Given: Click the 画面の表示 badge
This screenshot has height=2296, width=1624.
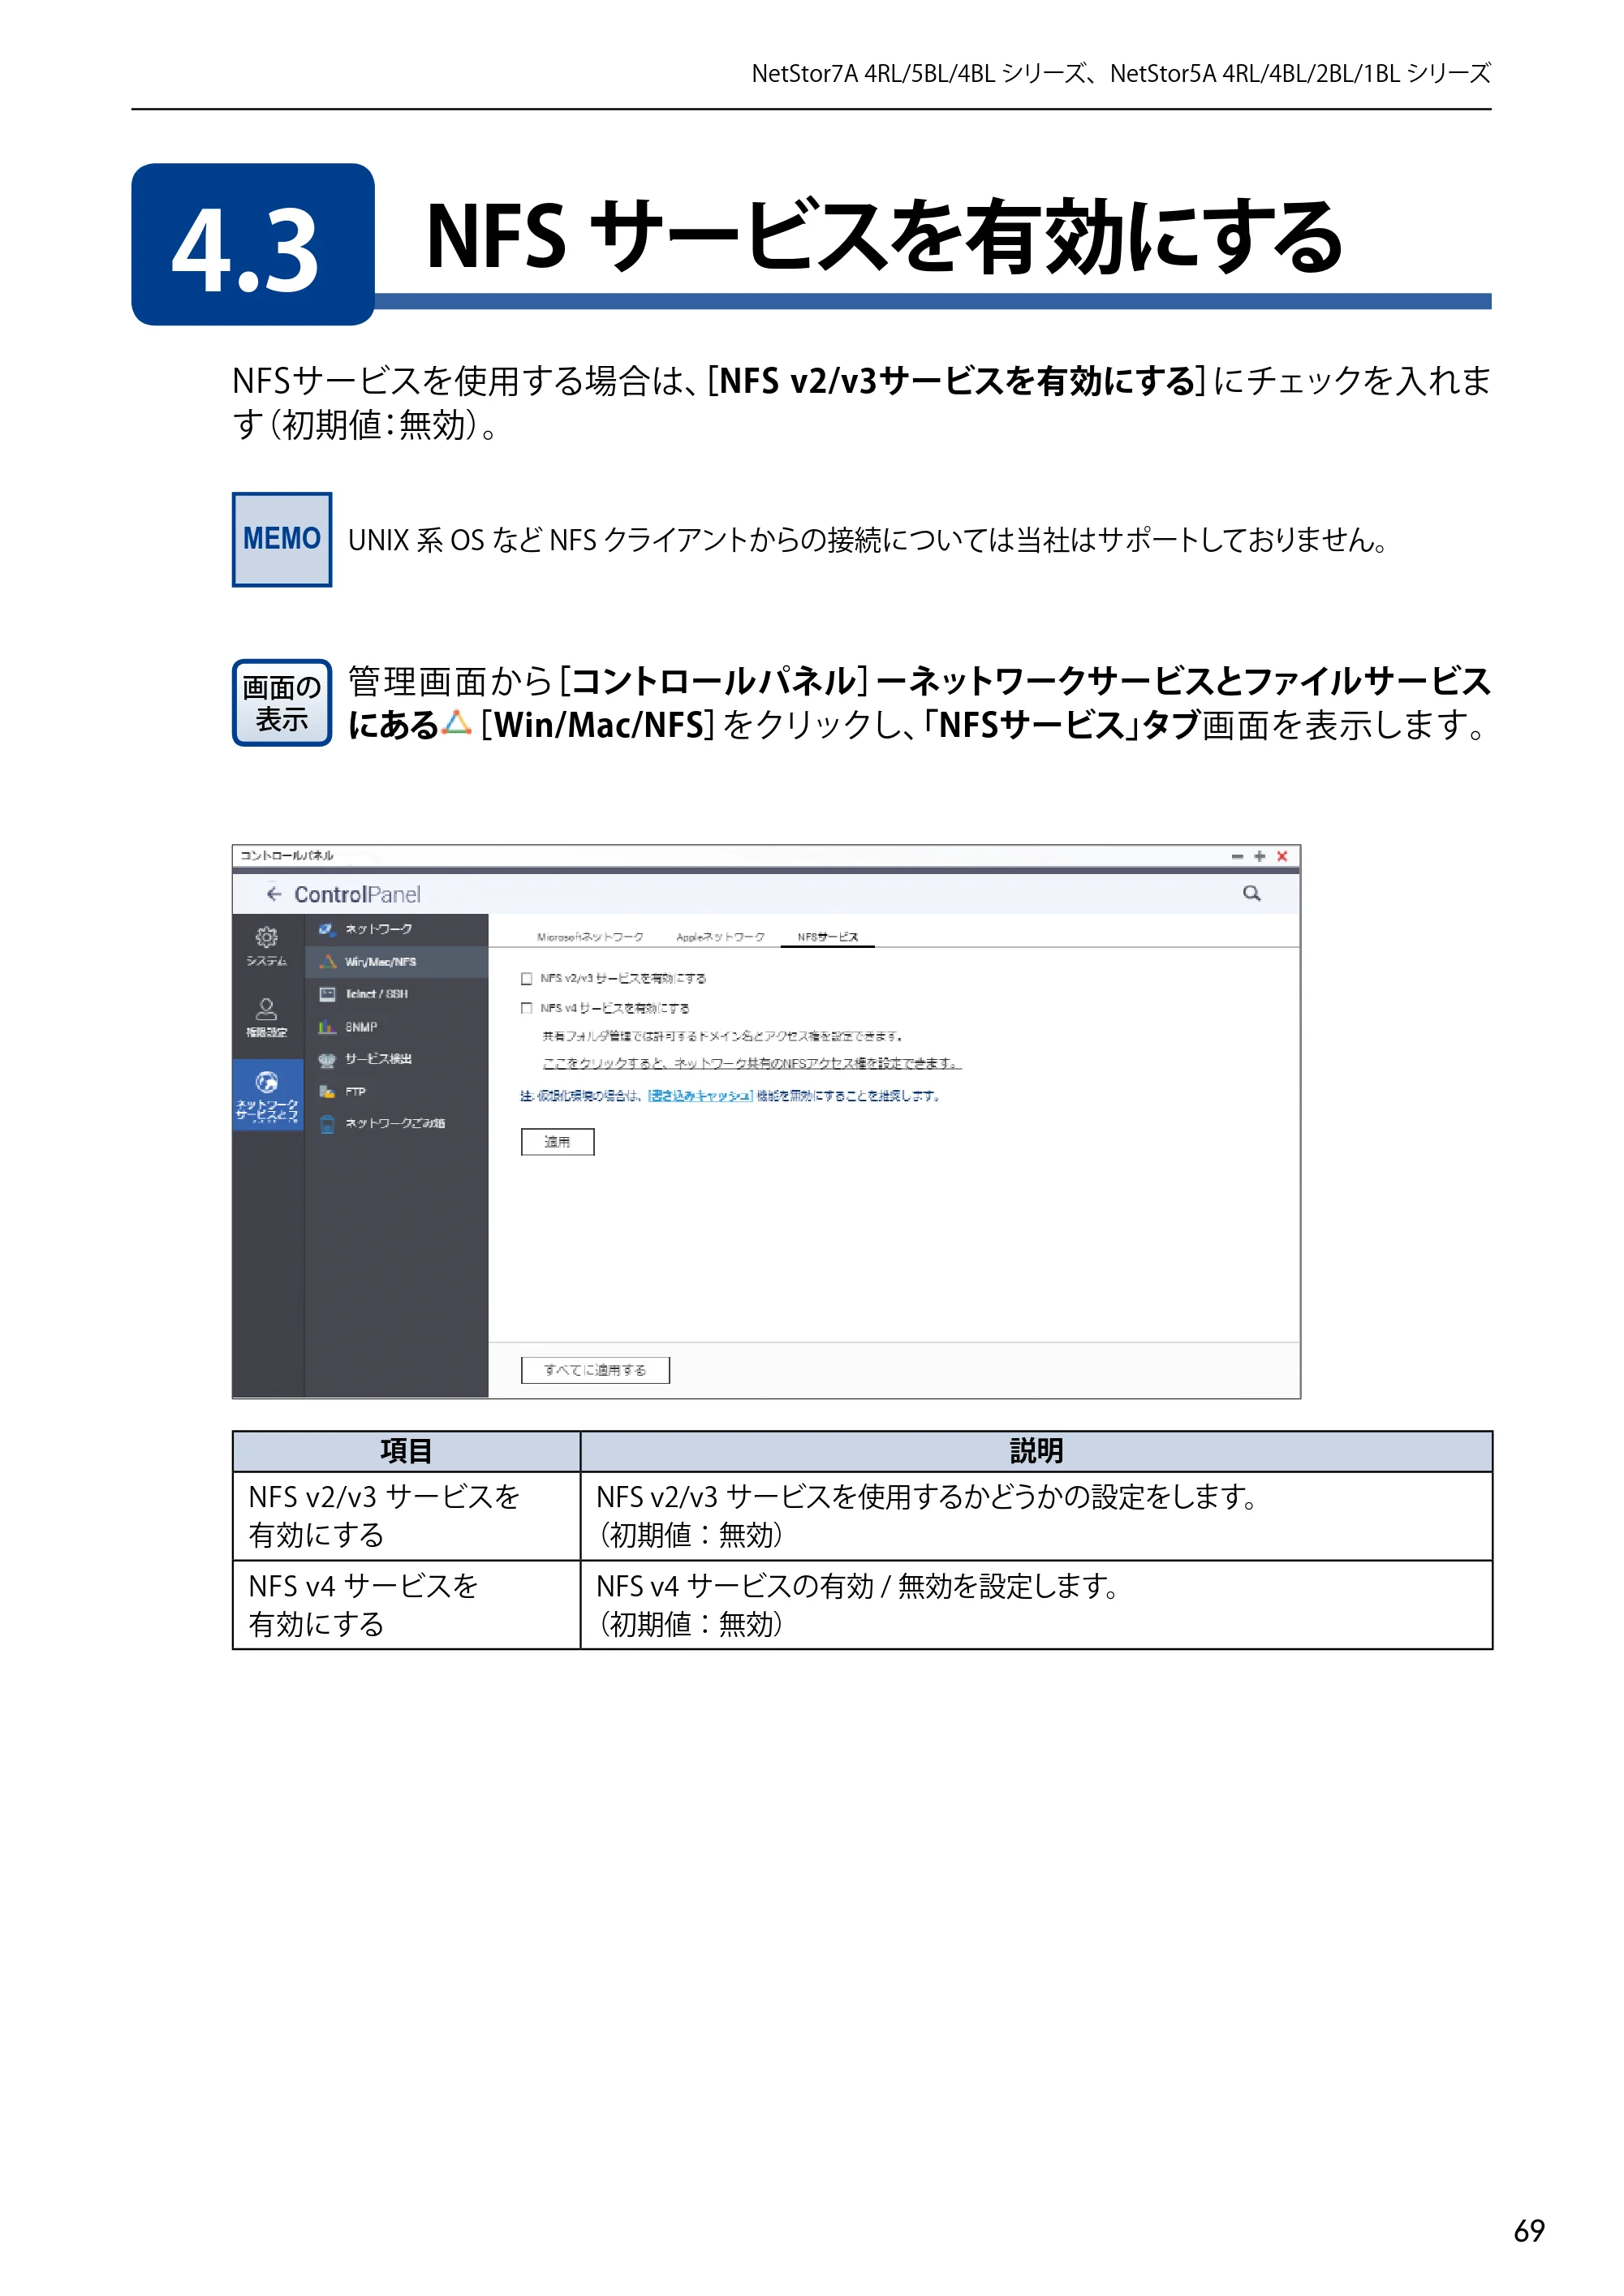Looking at the screenshot, I should pyautogui.click(x=282, y=703).
